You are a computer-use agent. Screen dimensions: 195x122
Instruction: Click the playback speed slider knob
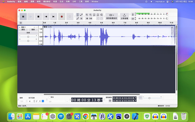(x=149, y=98)
